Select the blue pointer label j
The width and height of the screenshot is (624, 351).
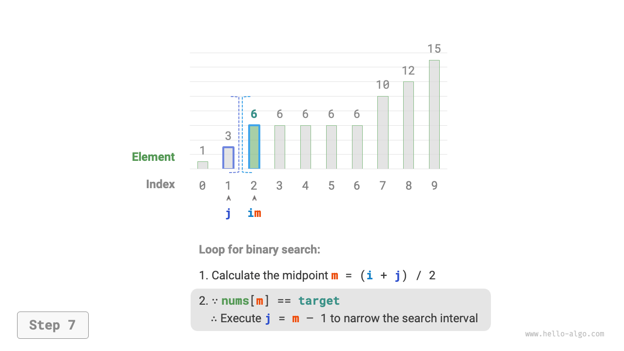point(229,213)
